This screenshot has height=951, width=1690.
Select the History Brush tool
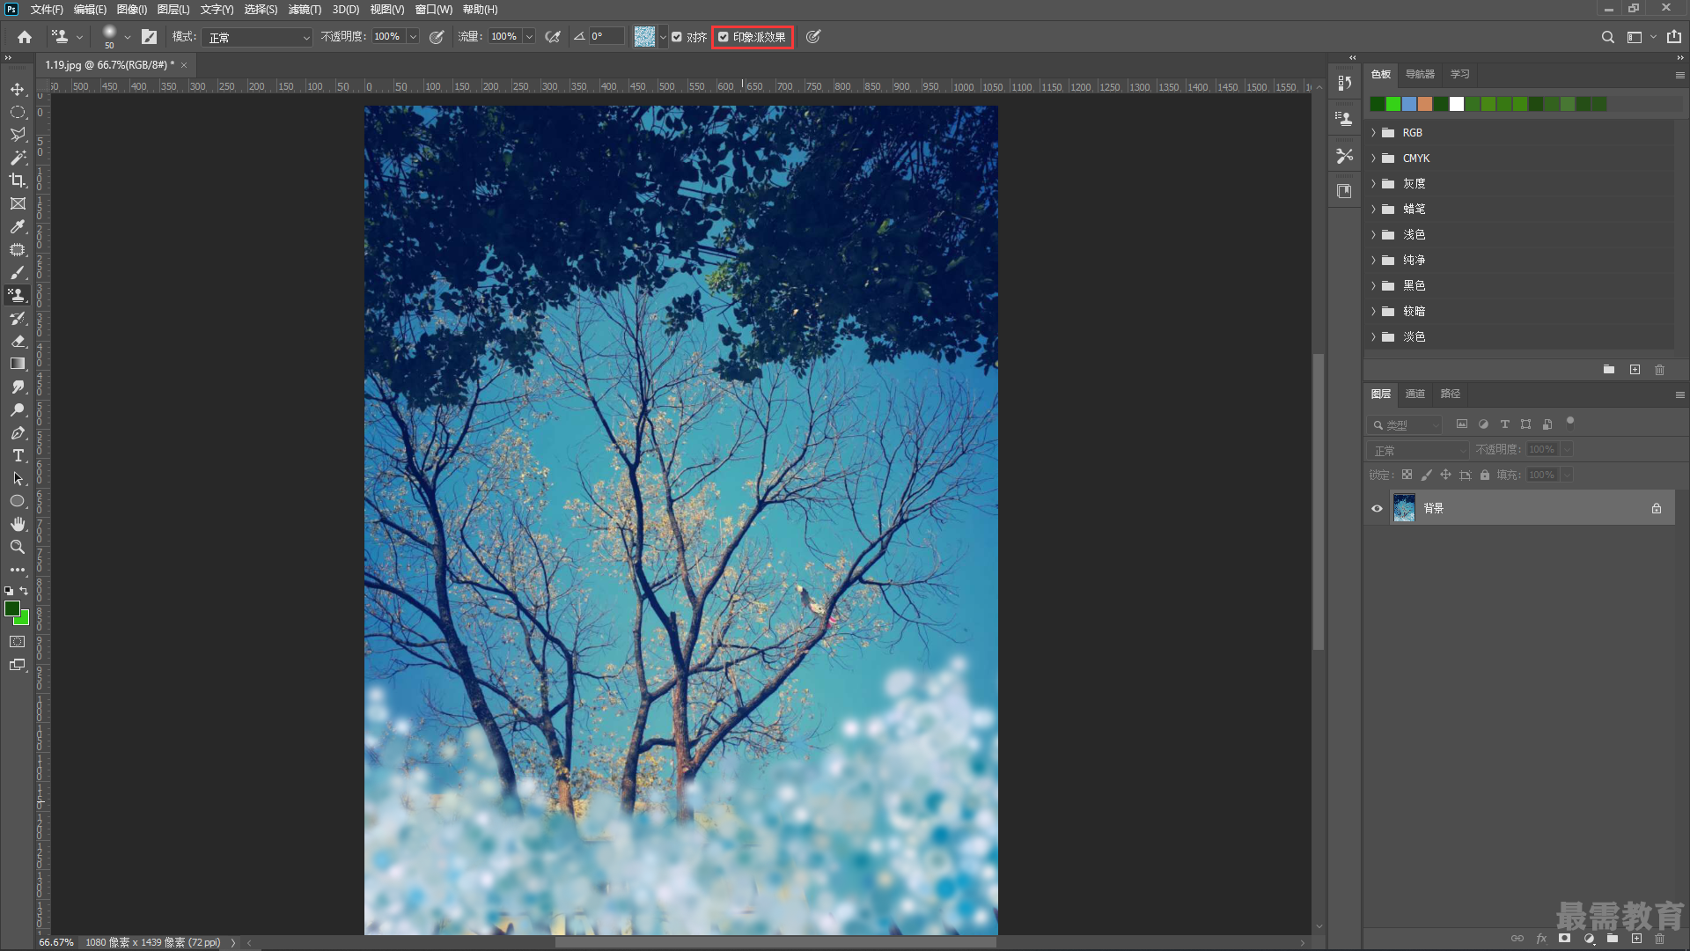tap(18, 318)
